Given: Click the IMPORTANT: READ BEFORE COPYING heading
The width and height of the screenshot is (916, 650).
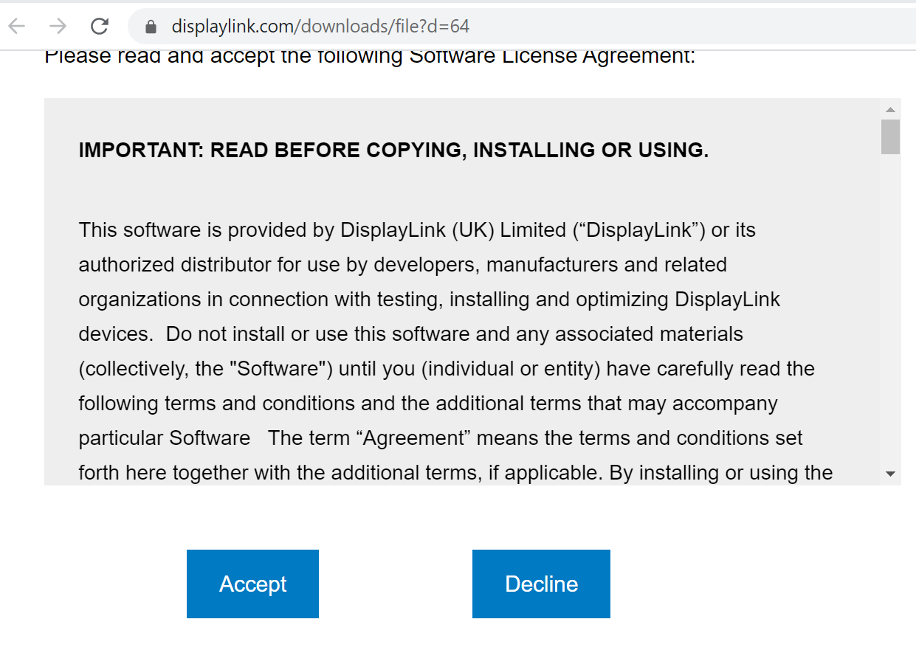Looking at the screenshot, I should coord(393,151).
